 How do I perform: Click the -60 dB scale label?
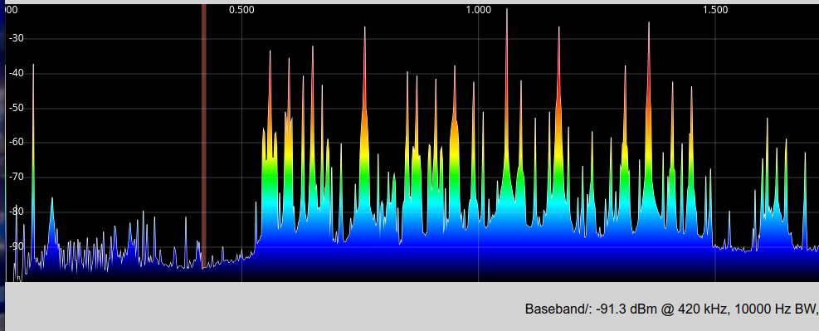pos(16,143)
